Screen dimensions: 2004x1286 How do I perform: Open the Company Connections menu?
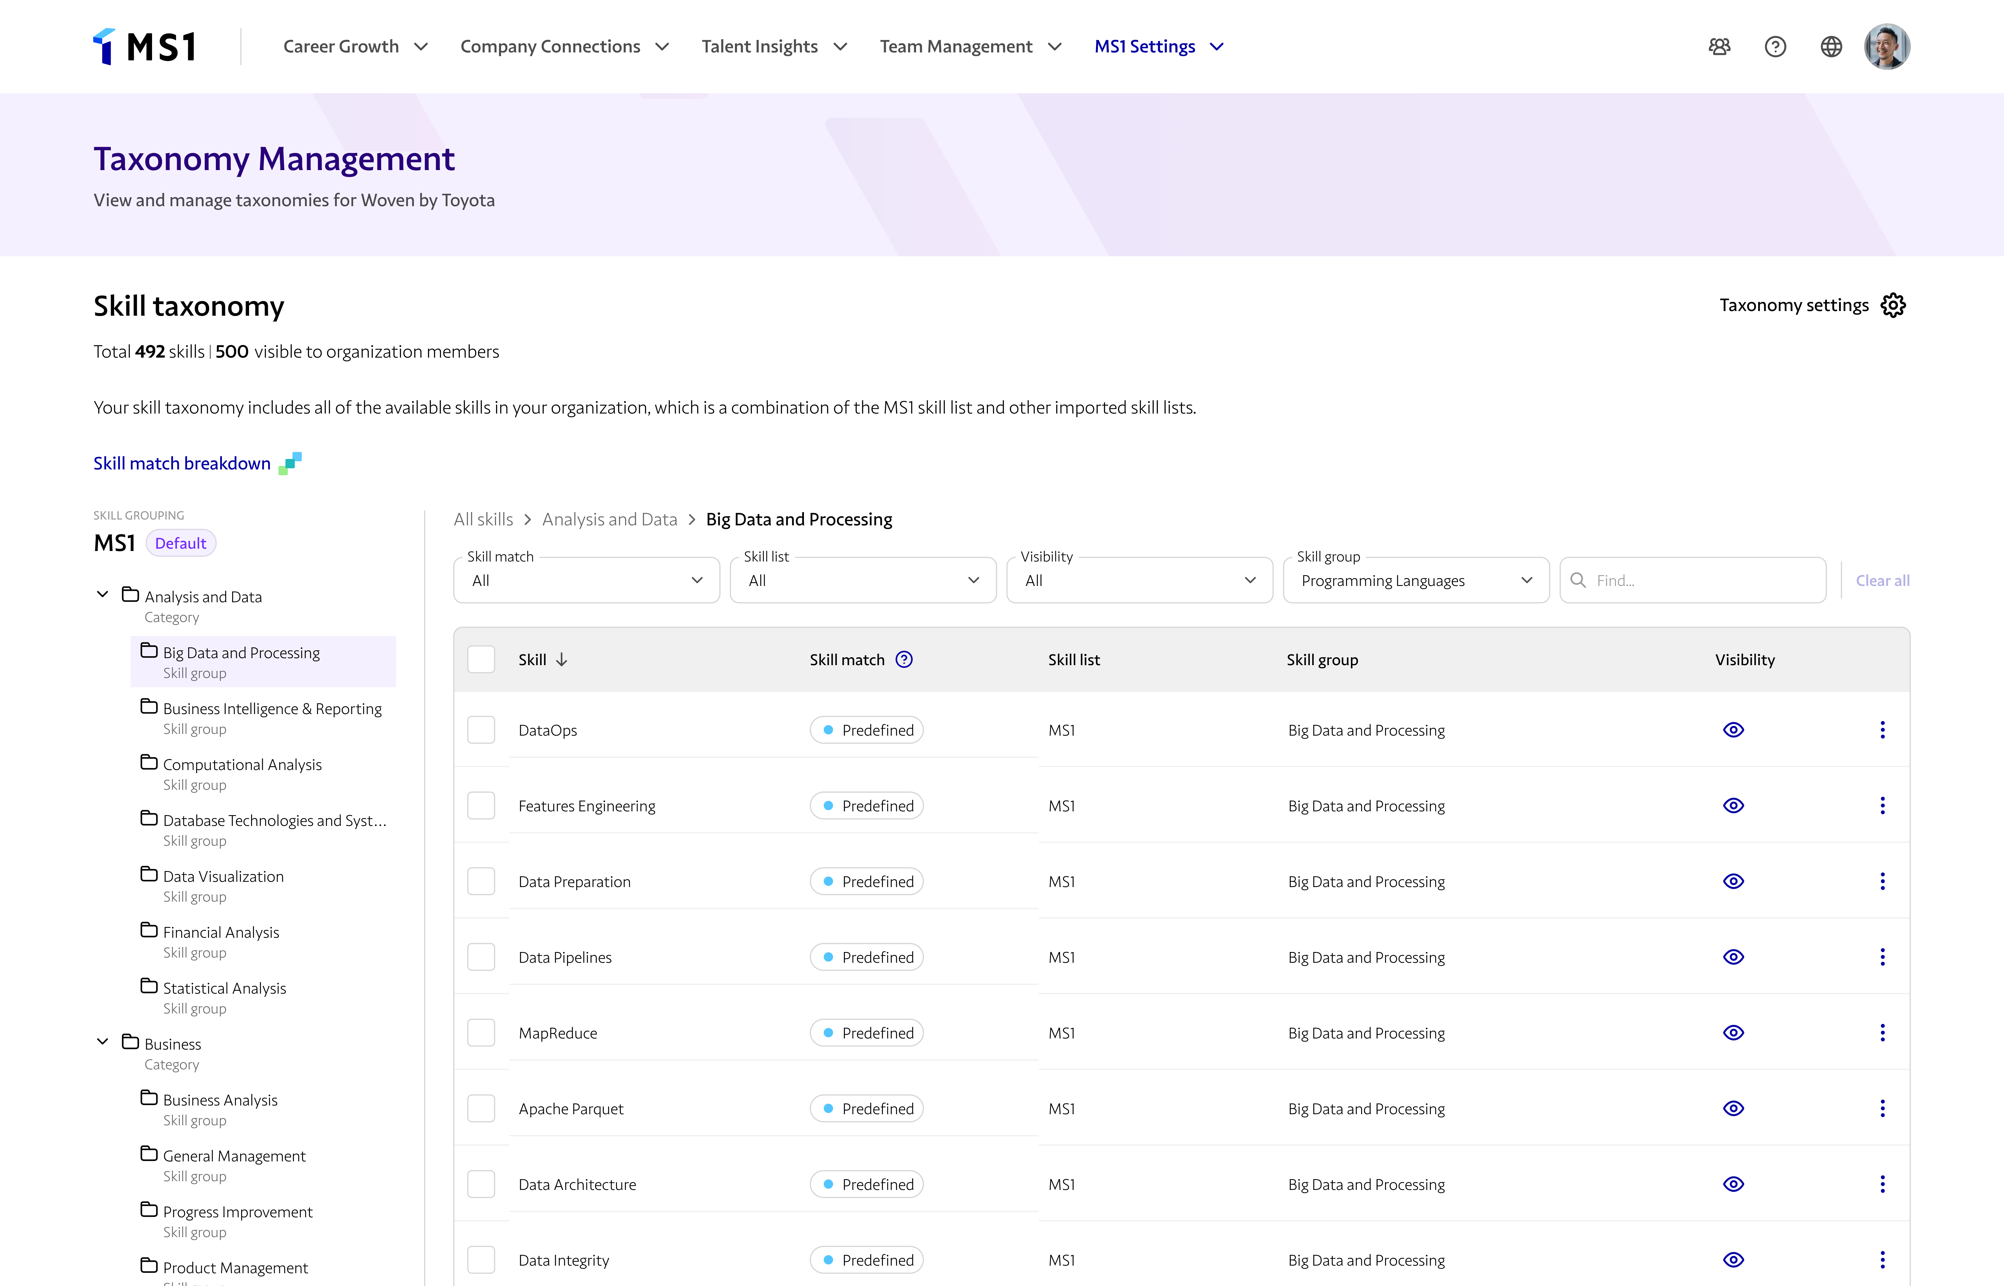tap(565, 47)
